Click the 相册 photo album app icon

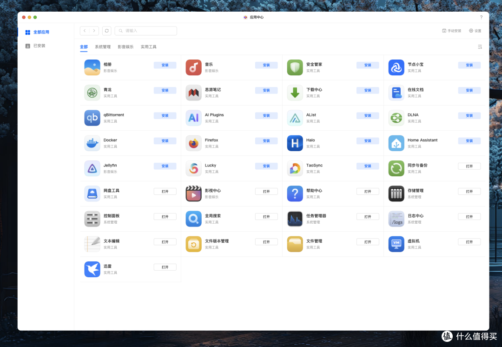point(92,67)
